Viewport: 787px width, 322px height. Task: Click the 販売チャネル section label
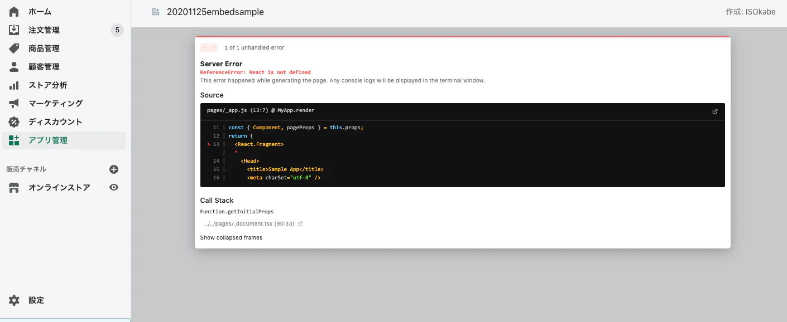[x=26, y=169]
